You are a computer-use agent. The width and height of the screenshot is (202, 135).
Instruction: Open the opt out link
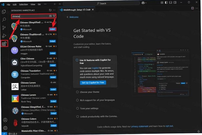tap(169, 126)
